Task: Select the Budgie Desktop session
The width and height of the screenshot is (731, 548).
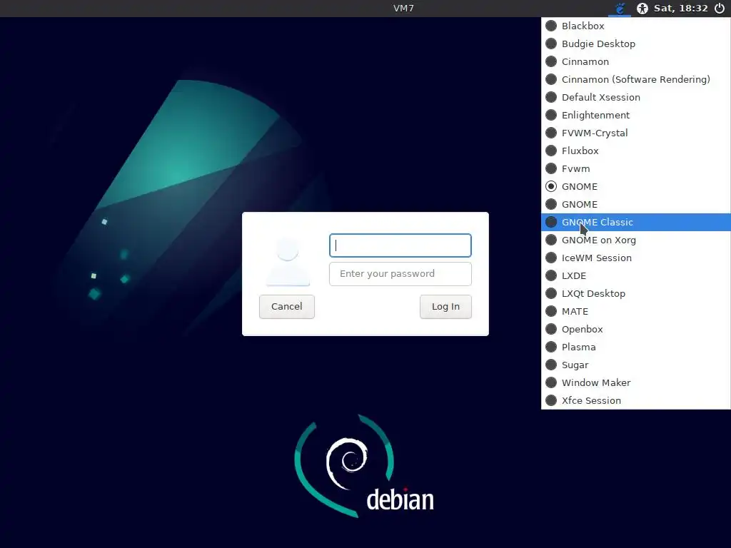Action: coord(636,44)
